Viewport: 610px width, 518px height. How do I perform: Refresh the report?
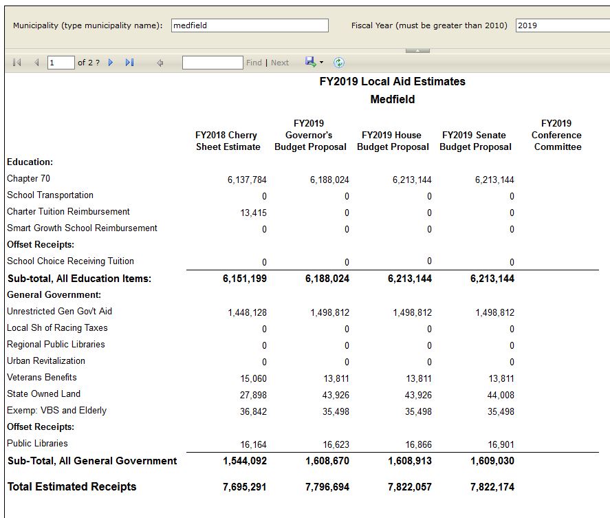tap(339, 63)
